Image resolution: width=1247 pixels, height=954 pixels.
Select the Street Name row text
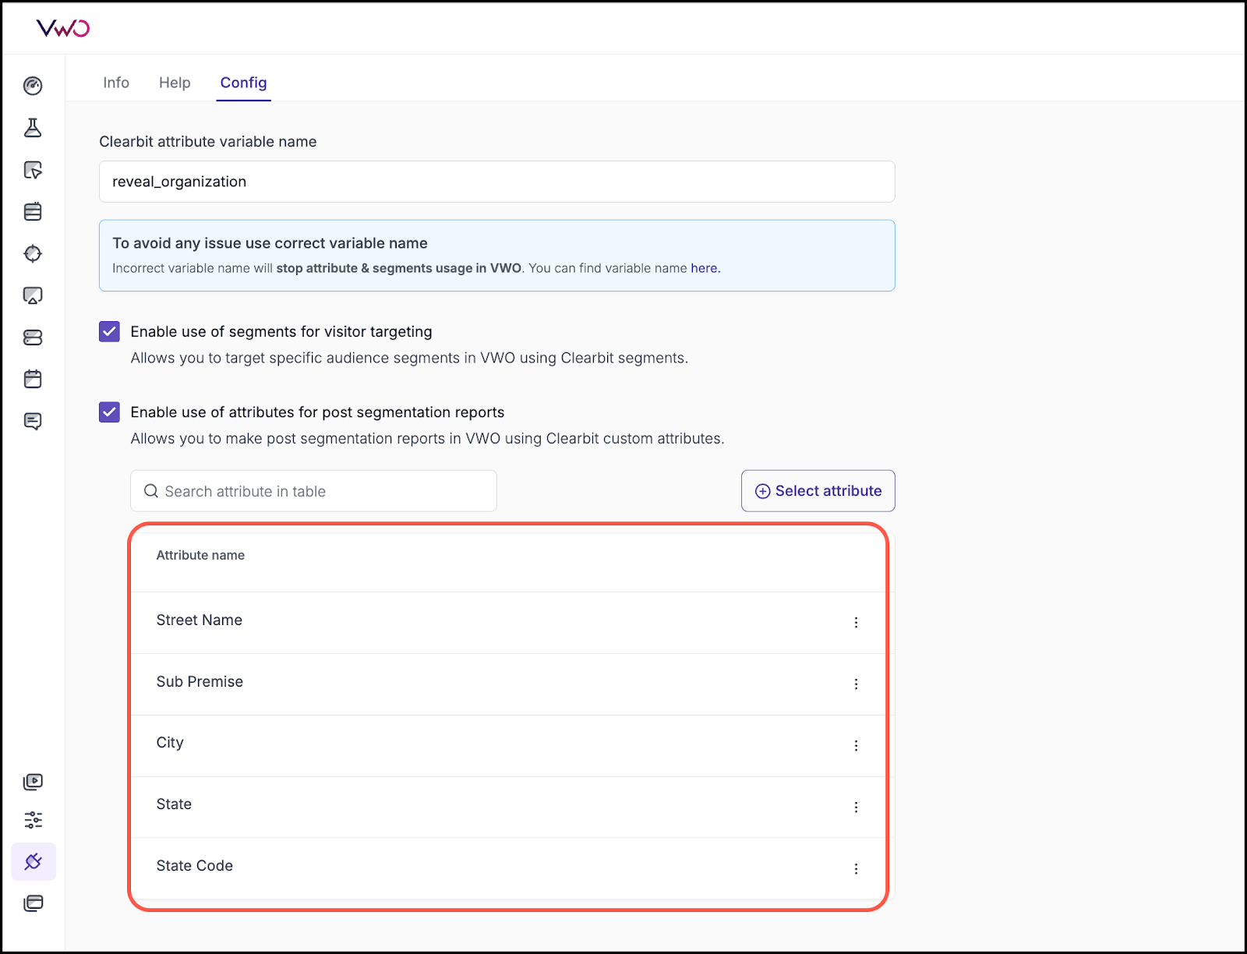point(199,620)
